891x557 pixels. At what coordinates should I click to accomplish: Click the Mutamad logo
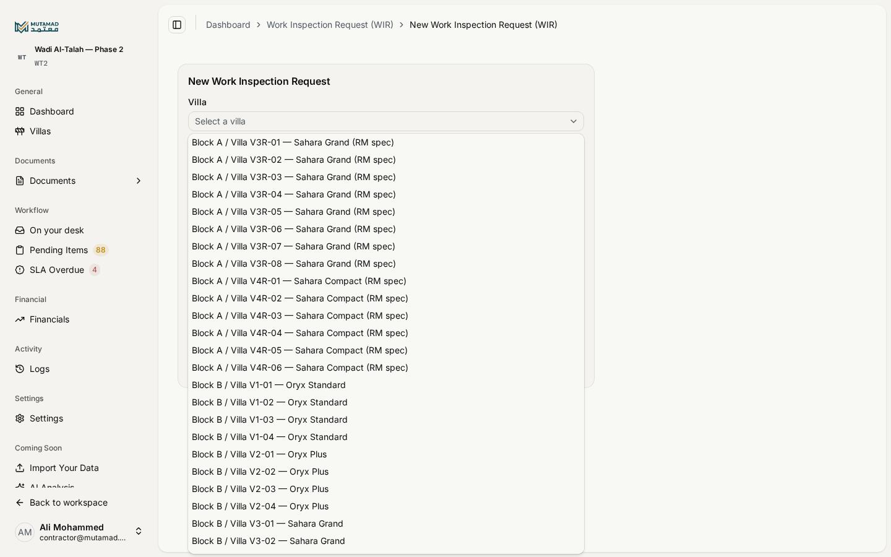(x=37, y=27)
